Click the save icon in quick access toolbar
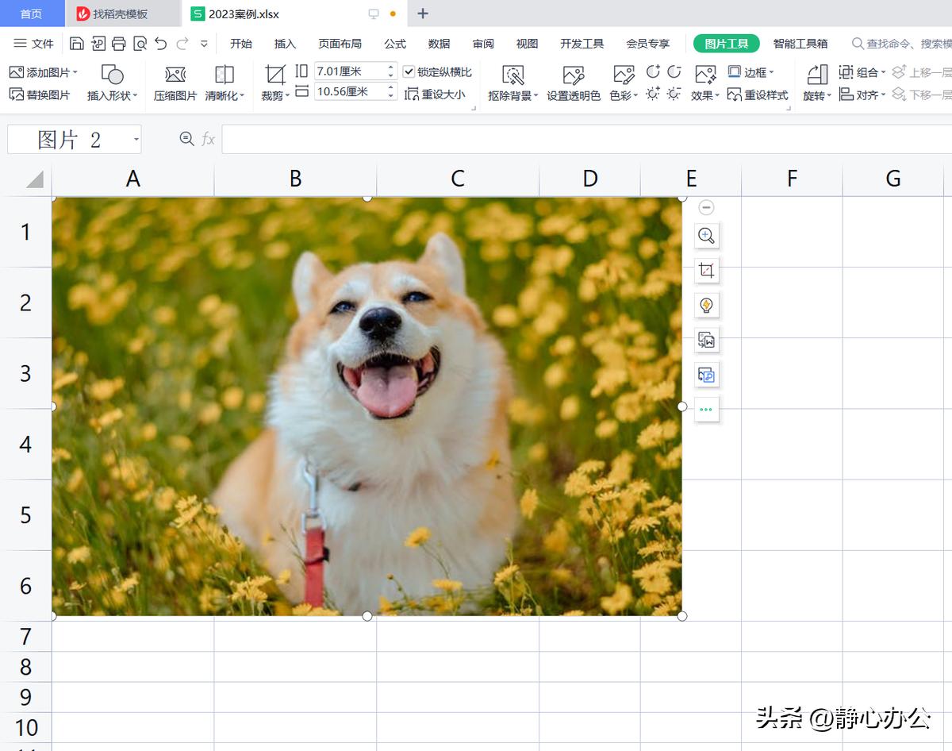This screenshot has height=751, width=952. point(77,44)
